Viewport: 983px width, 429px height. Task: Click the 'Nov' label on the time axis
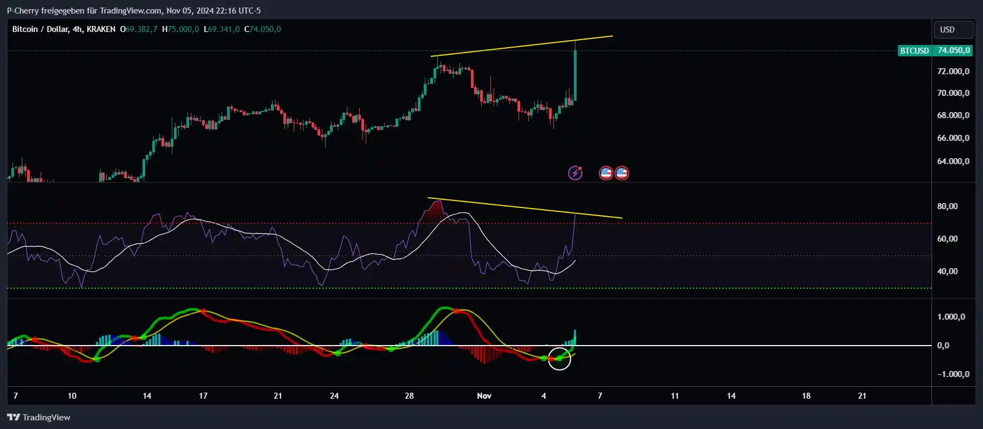click(x=484, y=396)
